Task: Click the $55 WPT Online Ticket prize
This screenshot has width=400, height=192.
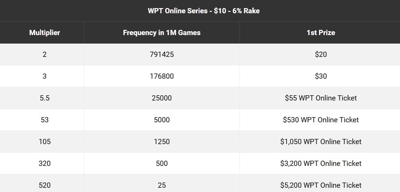Action: [x=320, y=98]
